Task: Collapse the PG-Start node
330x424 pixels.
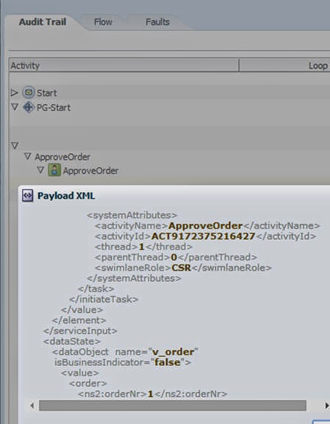Action: (15, 107)
